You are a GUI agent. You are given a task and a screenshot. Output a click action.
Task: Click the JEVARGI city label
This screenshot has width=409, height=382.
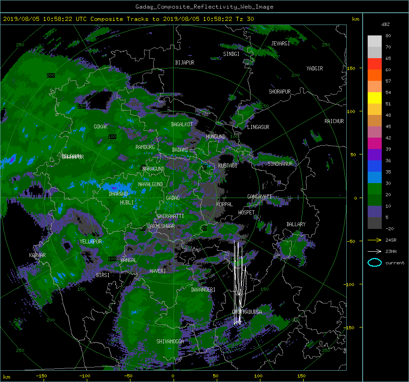coord(280,44)
